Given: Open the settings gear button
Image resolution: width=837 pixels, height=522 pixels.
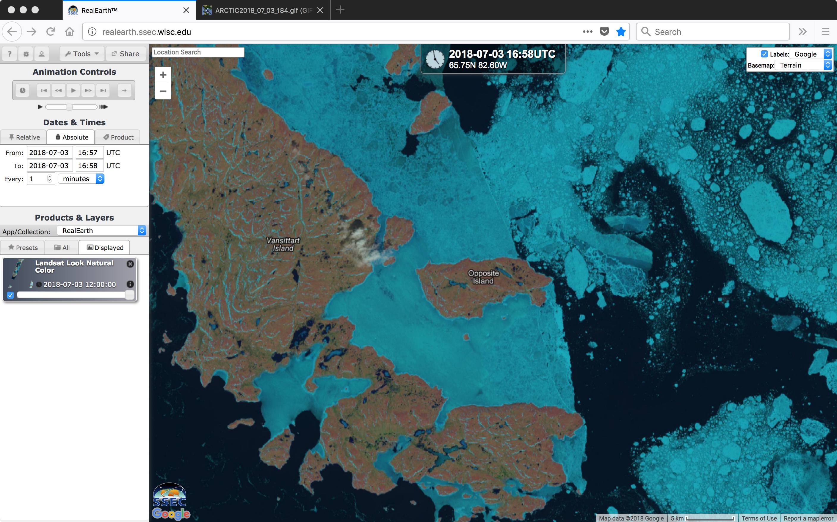Looking at the screenshot, I should coord(26,54).
